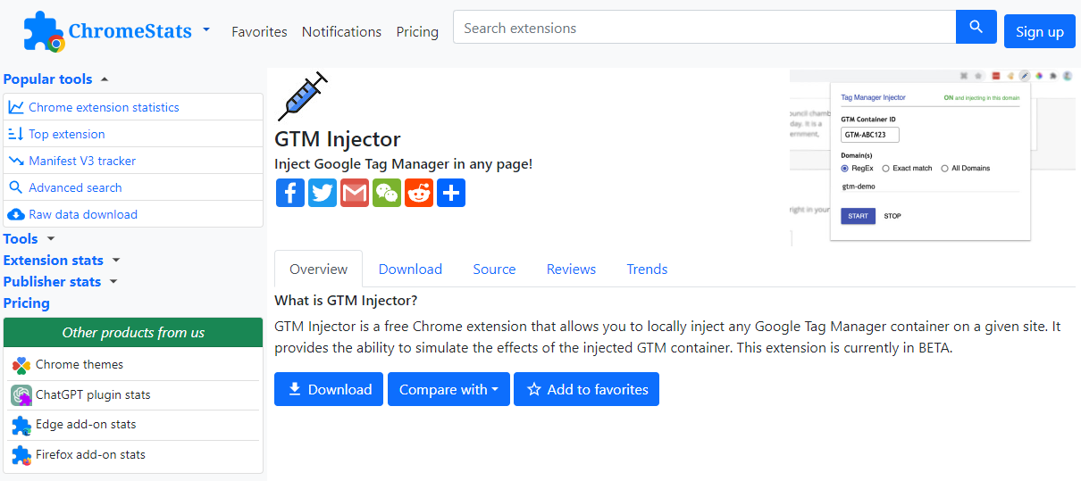Open Chrome extension statistics link
1081x481 pixels.
tap(104, 107)
